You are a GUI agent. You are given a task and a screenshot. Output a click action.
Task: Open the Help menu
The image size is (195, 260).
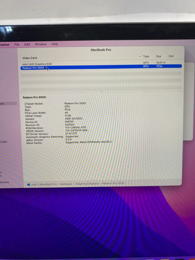coord(55,44)
